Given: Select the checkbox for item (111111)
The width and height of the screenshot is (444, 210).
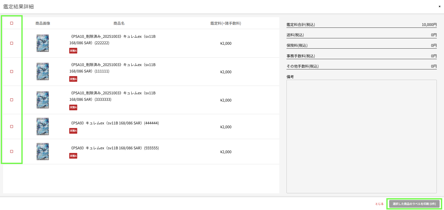Looking at the screenshot, I should pos(12,71).
